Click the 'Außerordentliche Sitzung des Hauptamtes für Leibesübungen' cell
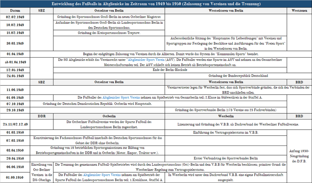Viewport: 312px width, 183px height. (x=226, y=43)
